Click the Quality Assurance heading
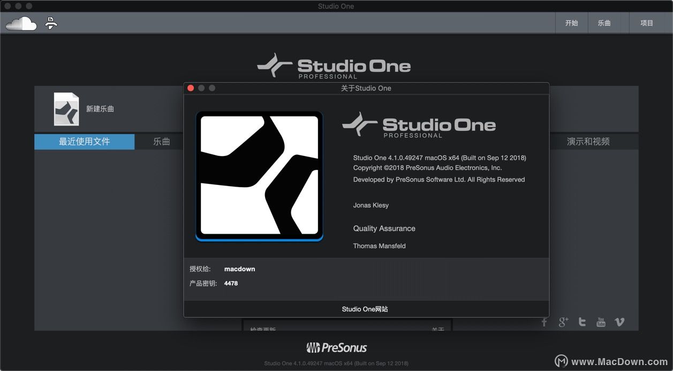The image size is (673, 371). point(384,228)
